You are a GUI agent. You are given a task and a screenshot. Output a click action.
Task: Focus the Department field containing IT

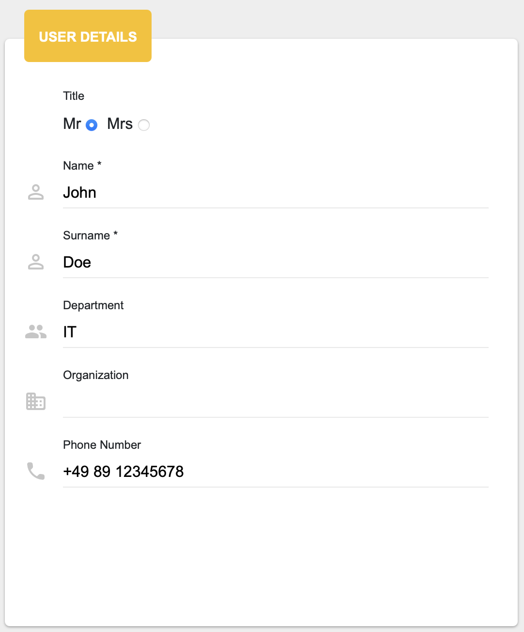[x=276, y=332]
